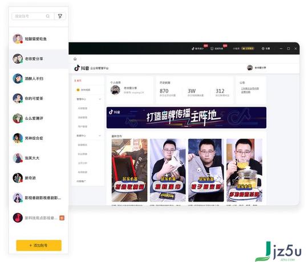Screen dimensions: 308x262
Task: Select account 泡芙大大 in the list
Action: (39, 158)
